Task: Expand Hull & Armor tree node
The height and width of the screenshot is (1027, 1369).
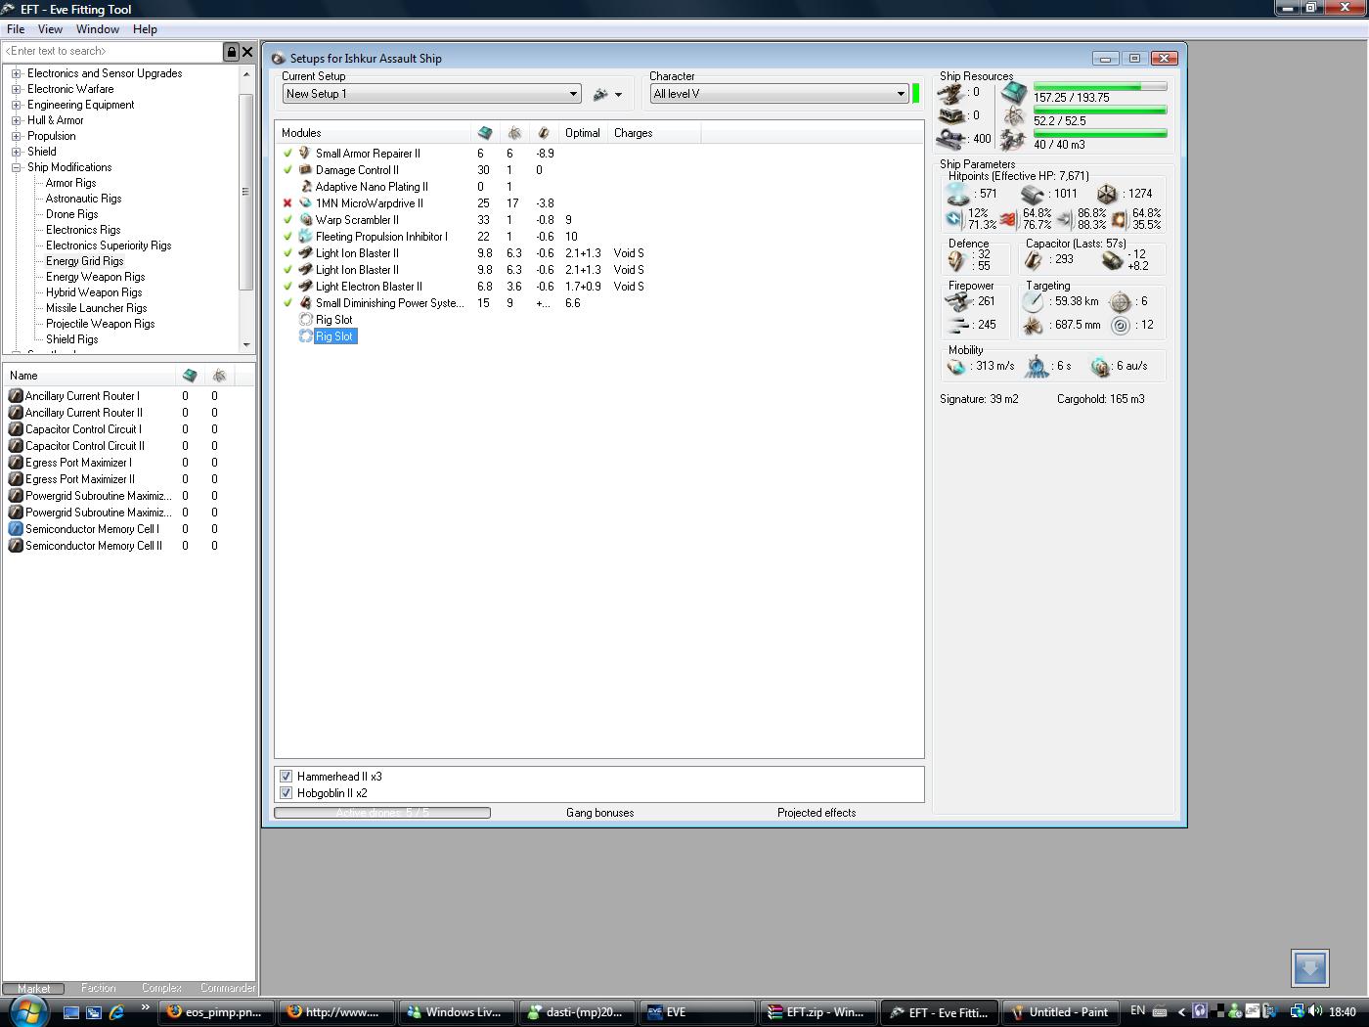Action: pyautogui.click(x=16, y=120)
